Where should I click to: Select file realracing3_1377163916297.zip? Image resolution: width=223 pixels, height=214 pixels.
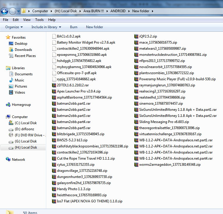click(162, 91)
